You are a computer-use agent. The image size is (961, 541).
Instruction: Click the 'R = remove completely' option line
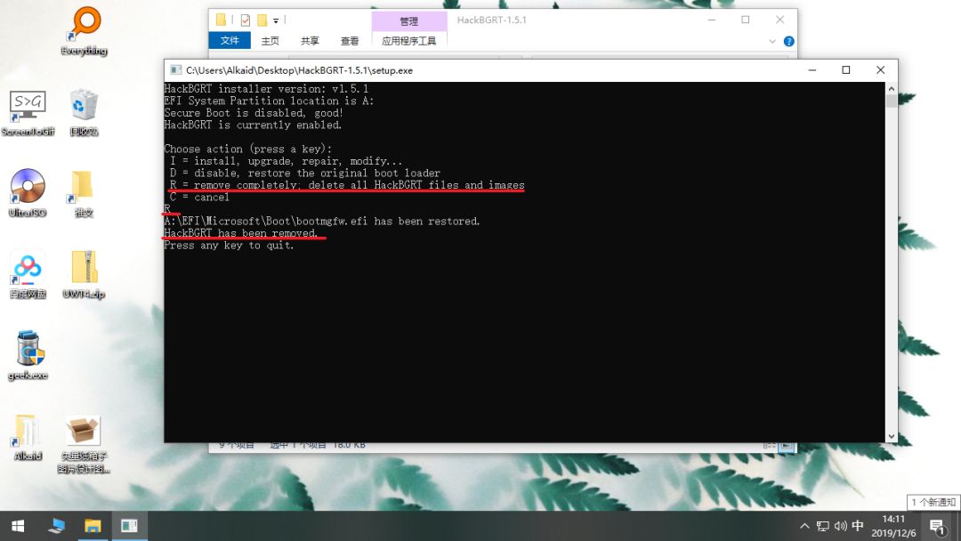tap(347, 185)
